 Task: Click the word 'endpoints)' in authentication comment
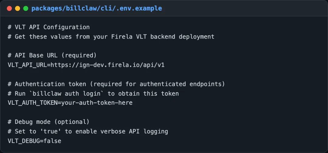[x=207, y=84]
